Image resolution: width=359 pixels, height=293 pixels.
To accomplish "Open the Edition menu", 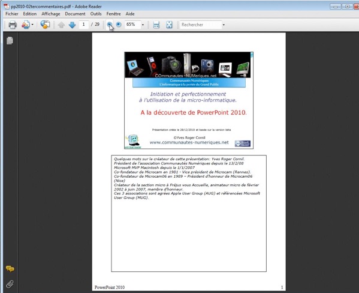I will point(30,14).
